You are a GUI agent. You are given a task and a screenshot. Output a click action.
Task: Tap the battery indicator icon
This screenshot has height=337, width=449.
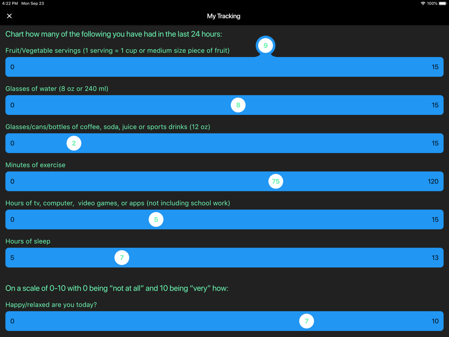point(443,4)
